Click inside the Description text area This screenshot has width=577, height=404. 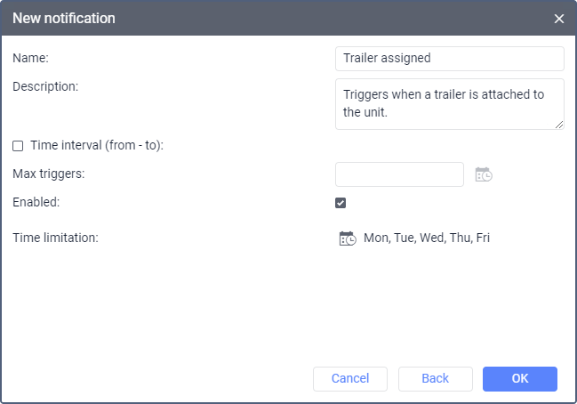point(449,103)
